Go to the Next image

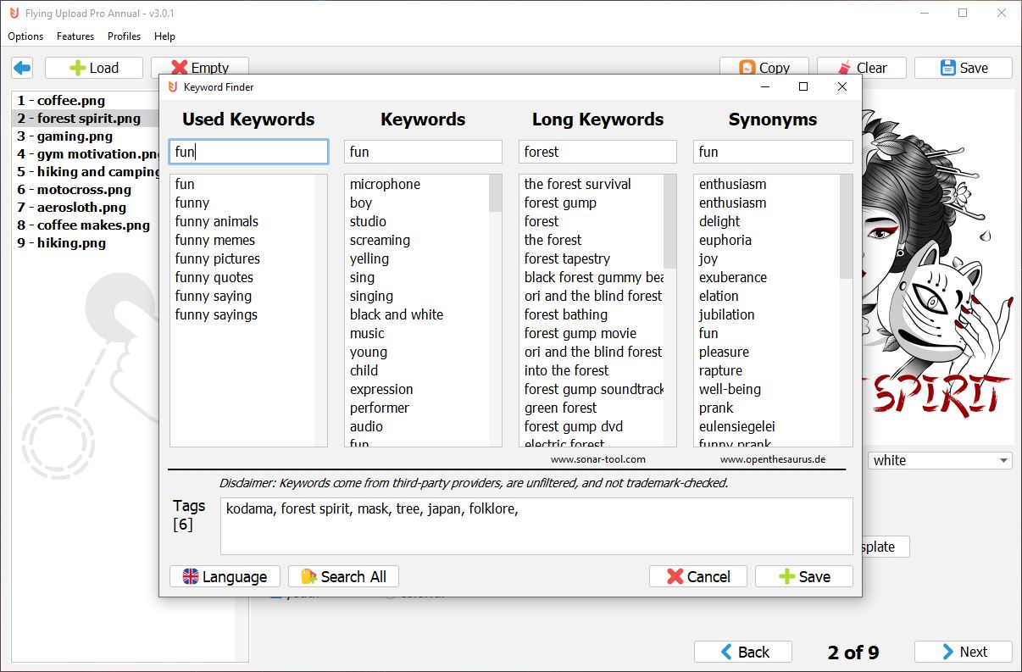(964, 652)
